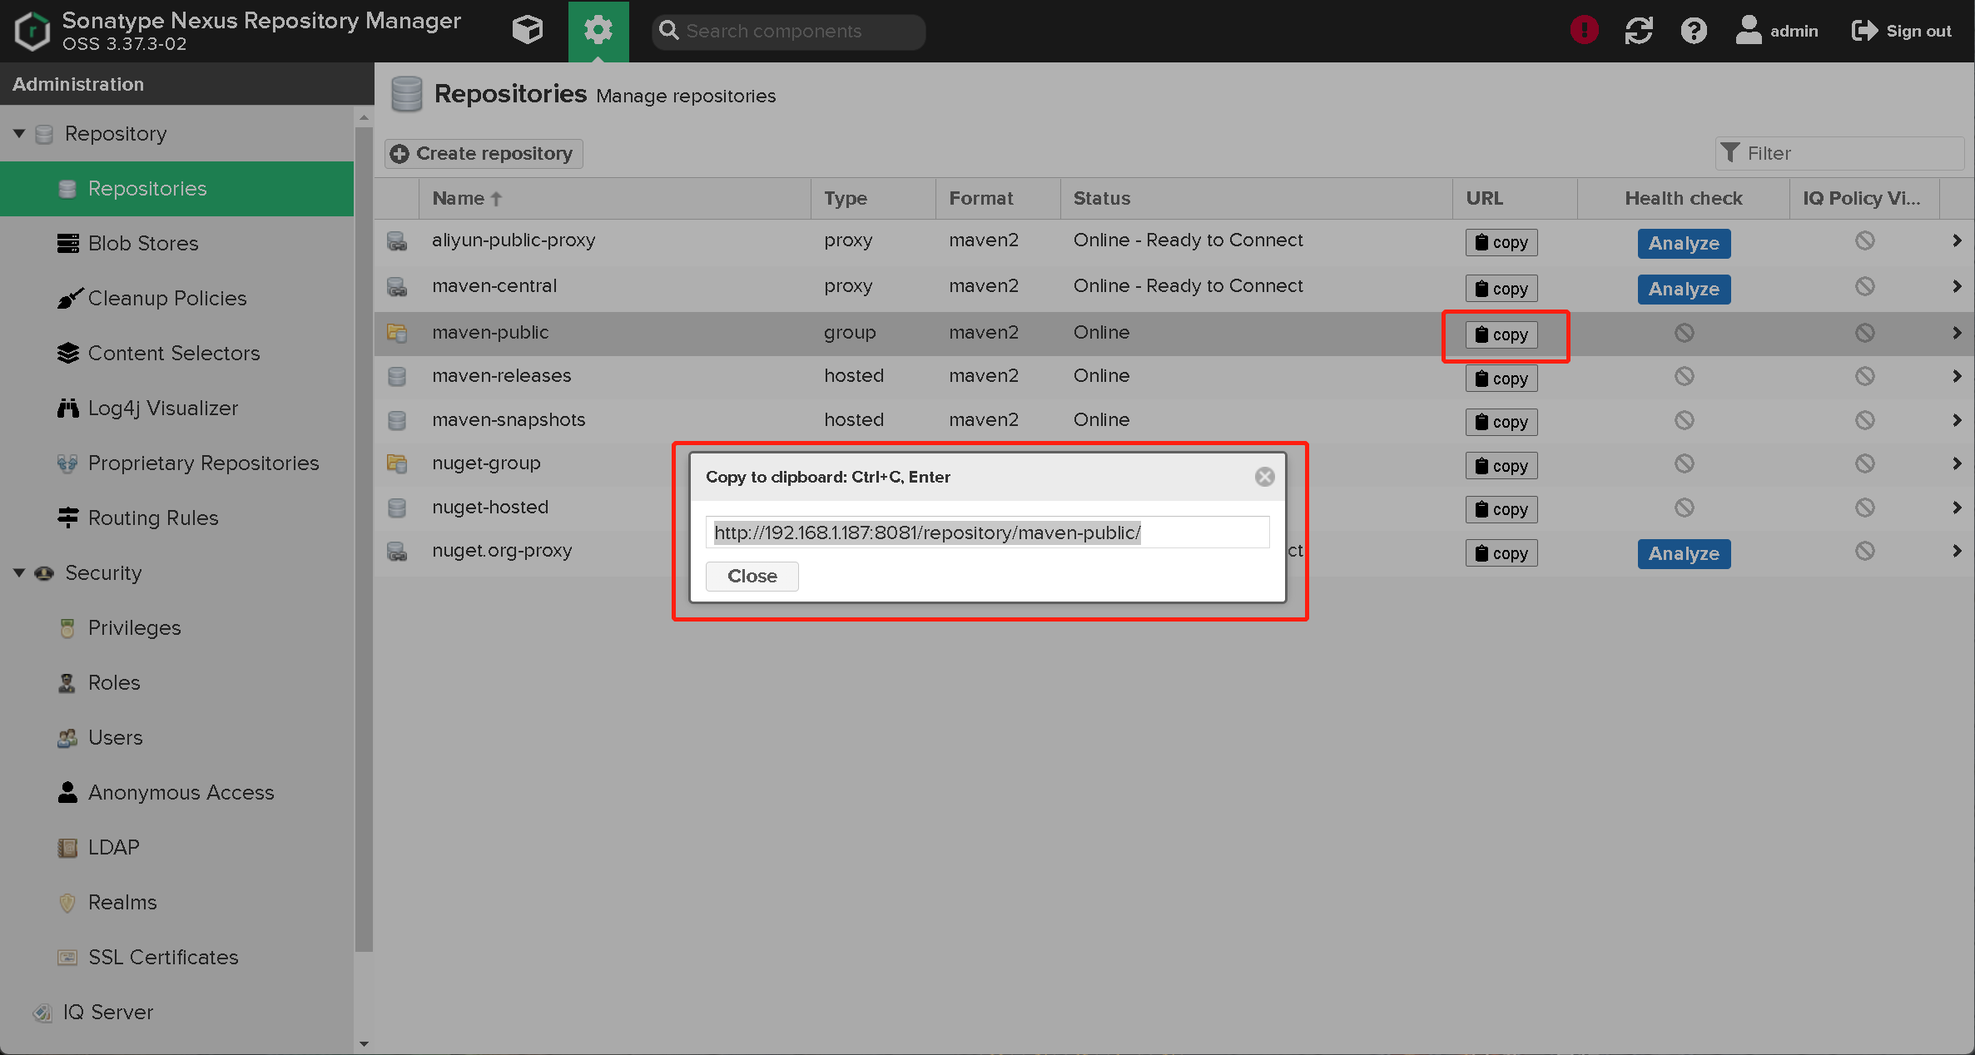The height and width of the screenshot is (1055, 1975).
Task: Copy URL of maven-snapshots repository
Action: tap(1501, 422)
